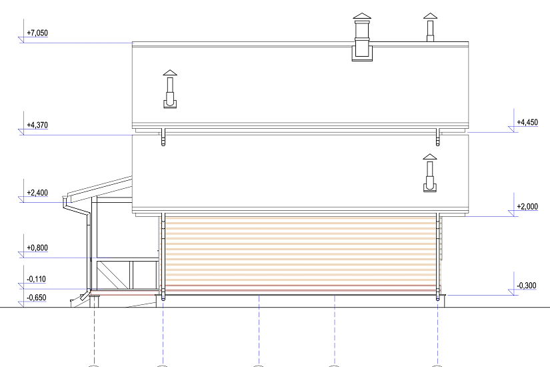Image resolution: width=550 pixels, height=367 pixels.
Task: Select the +4,370 elevation mark
Action: coord(37,125)
